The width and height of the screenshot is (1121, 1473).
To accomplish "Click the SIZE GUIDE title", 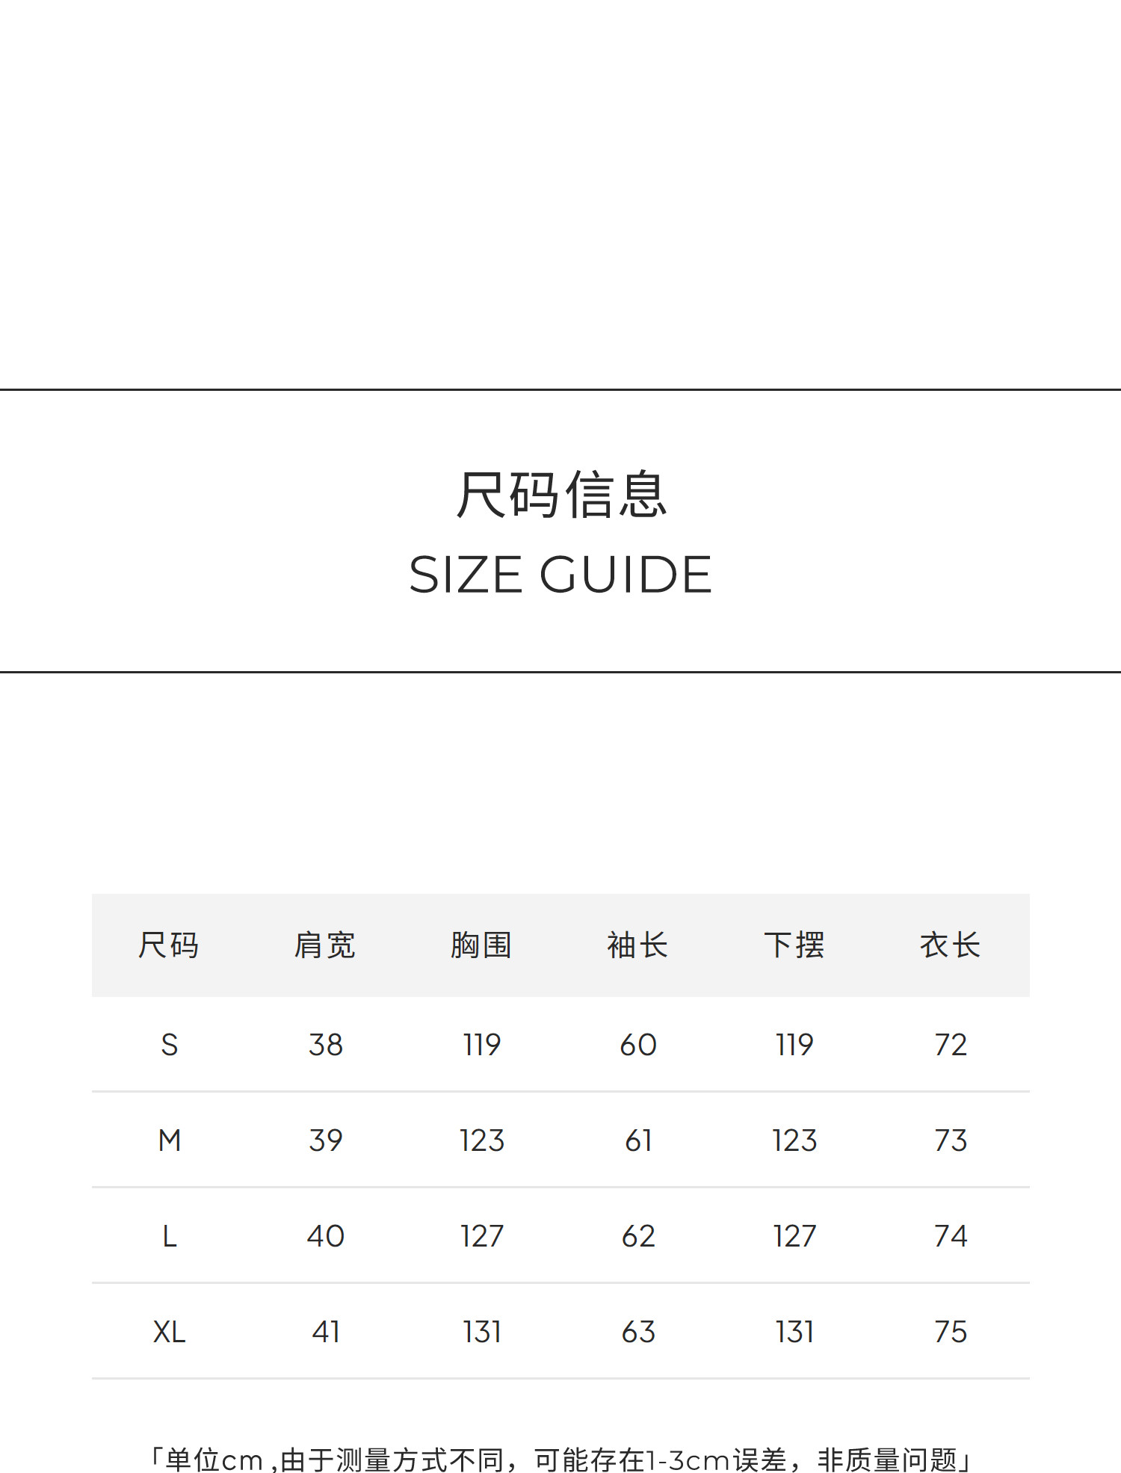I will 560,575.
